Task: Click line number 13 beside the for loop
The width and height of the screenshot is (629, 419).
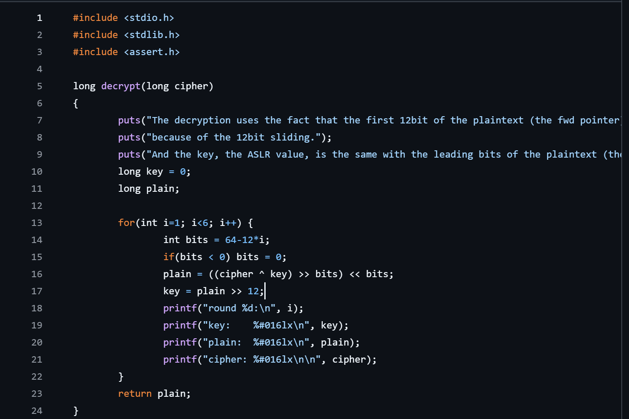Action: (37, 223)
